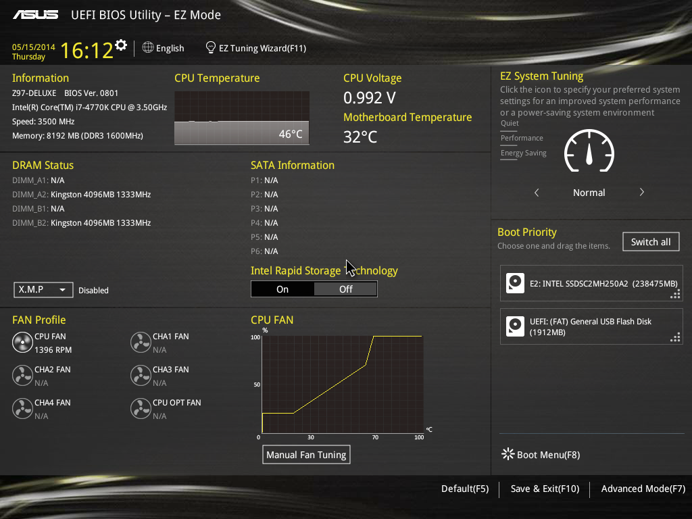The image size is (692, 519).
Task: Click the Speed: 3500 MHz line
Action: (43, 122)
